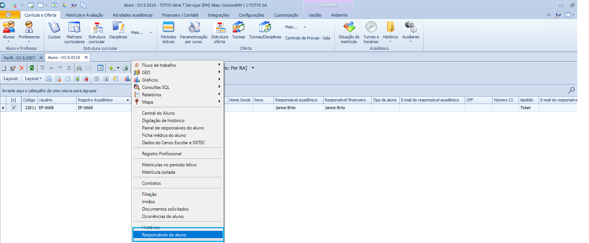Click the bar chart toolbar icon
Screen dimensions: 589x243
tap(128, 79)
